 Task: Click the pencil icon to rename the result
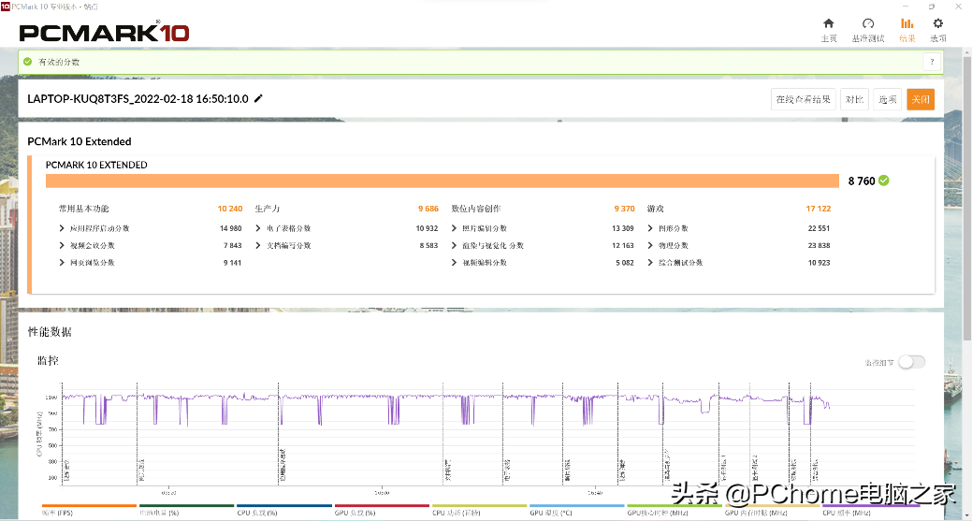pos(259,98)
